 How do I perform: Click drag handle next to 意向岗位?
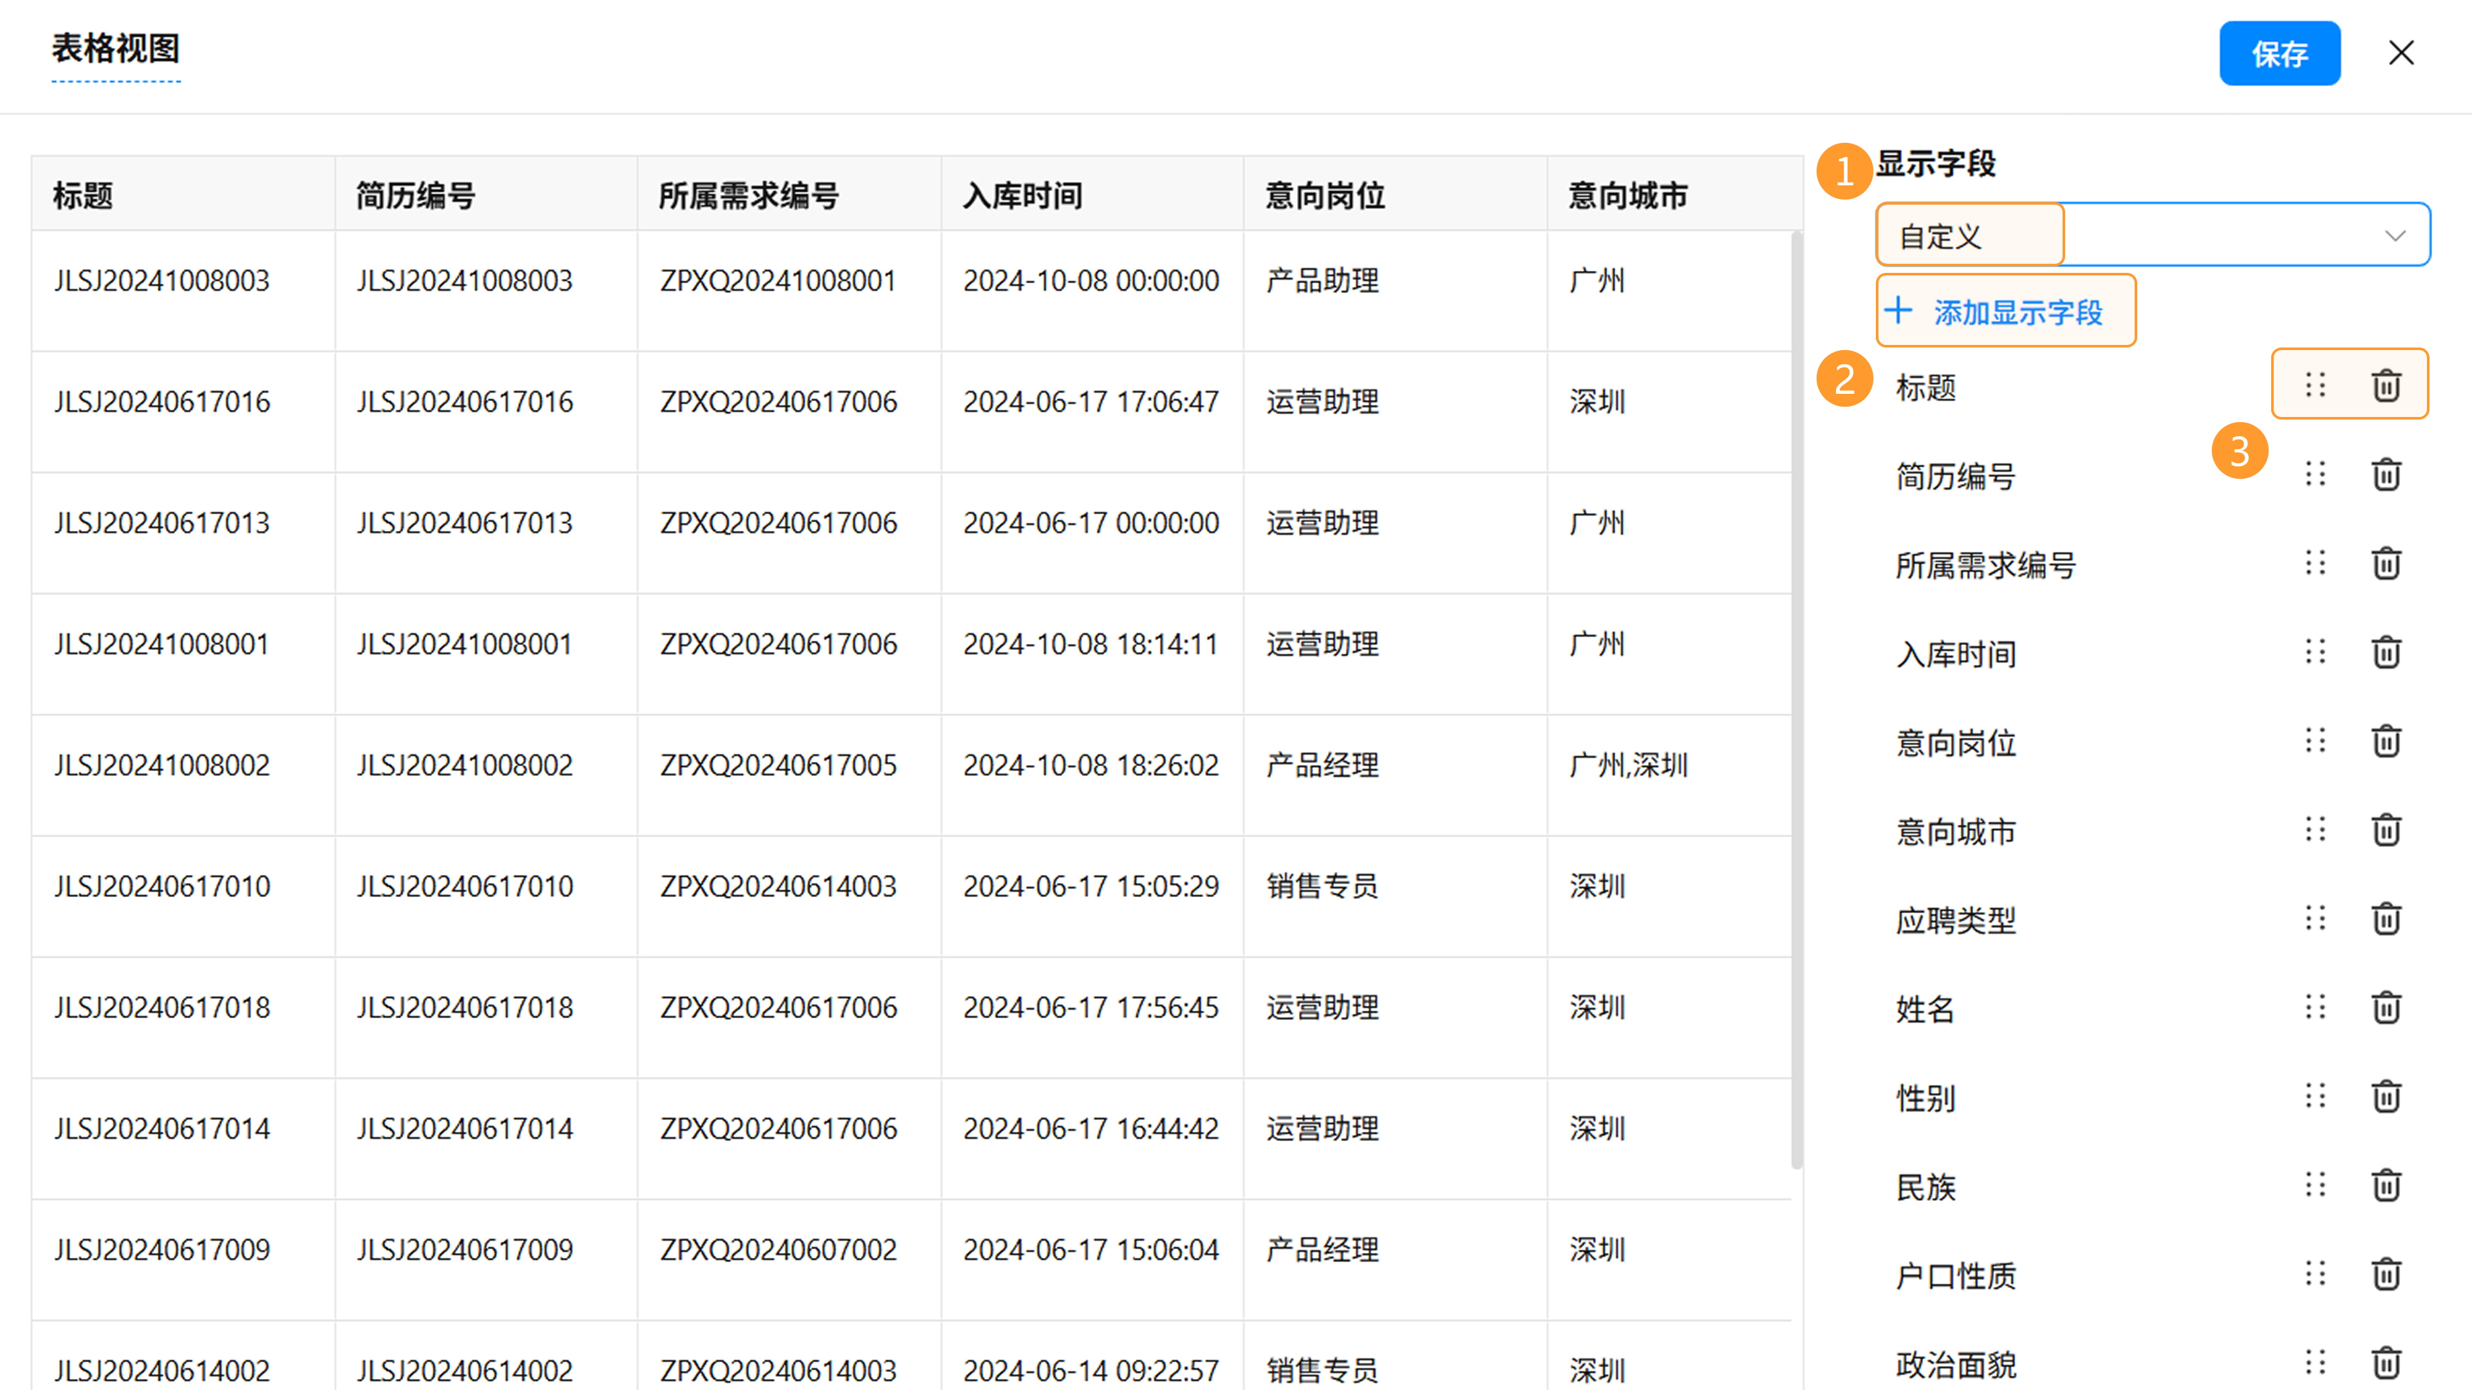(x=2315, y=741)
